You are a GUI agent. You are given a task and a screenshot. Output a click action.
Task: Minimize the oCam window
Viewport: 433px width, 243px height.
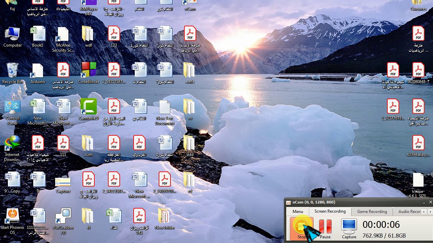[424, 202]
